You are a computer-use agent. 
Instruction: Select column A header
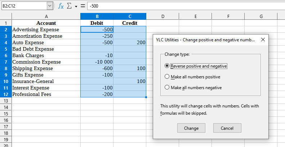point(46,16)
